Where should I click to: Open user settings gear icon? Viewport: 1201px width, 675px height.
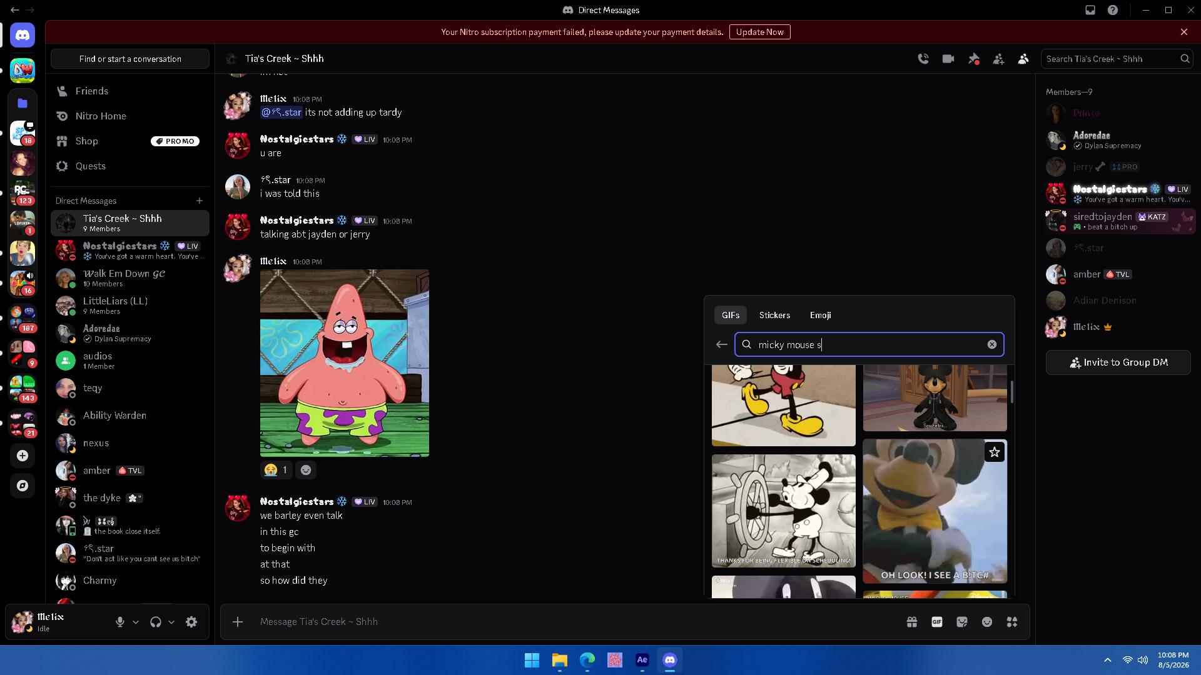click(191, 622)
